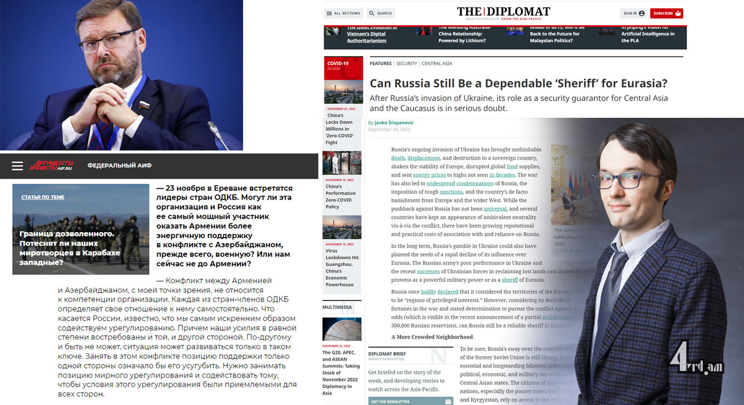Click the September 30, 2022 date

(x=389, y=130)
